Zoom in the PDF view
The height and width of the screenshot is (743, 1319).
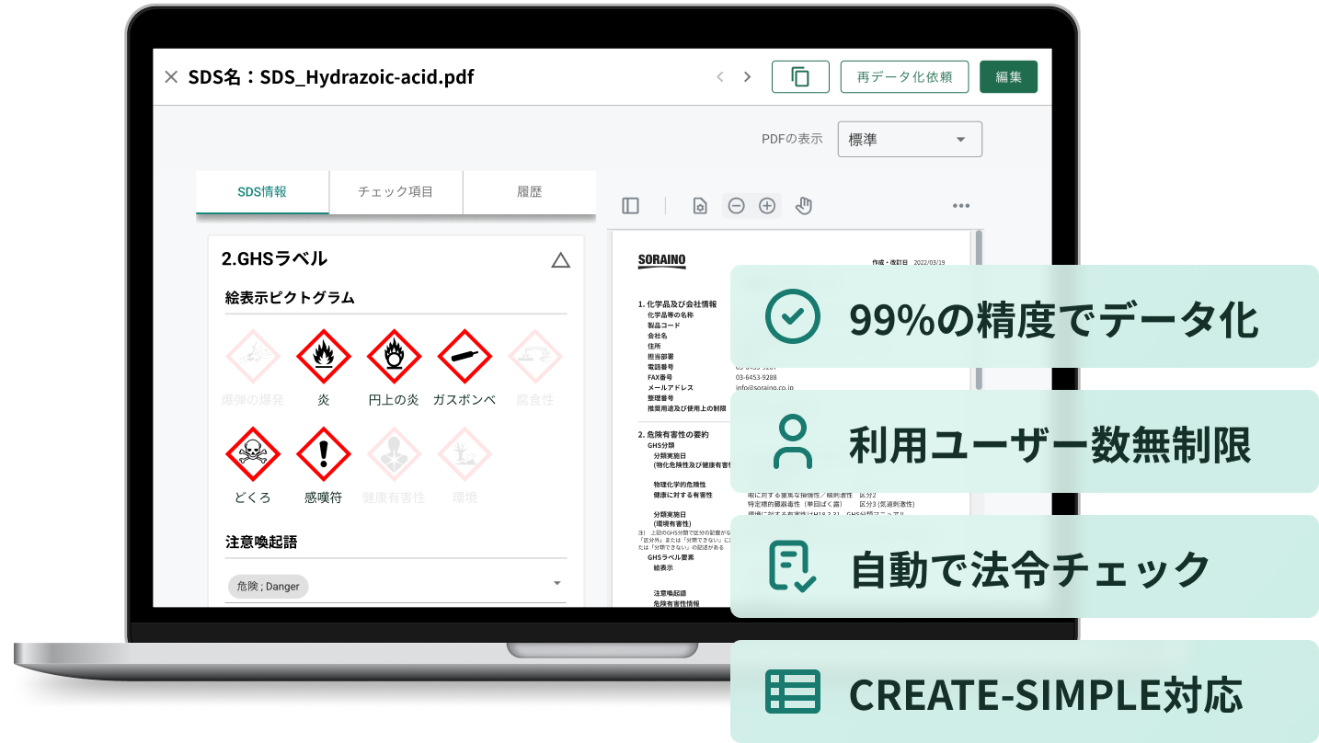[x=767, y=206]
